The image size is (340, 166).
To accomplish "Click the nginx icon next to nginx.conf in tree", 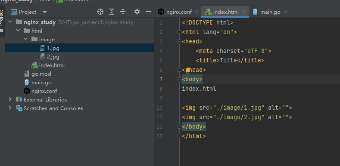I will 27,91.
